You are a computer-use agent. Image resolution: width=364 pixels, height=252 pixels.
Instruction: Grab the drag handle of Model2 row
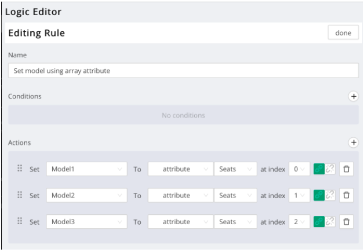pyautogui.click(x=20, y=195)
